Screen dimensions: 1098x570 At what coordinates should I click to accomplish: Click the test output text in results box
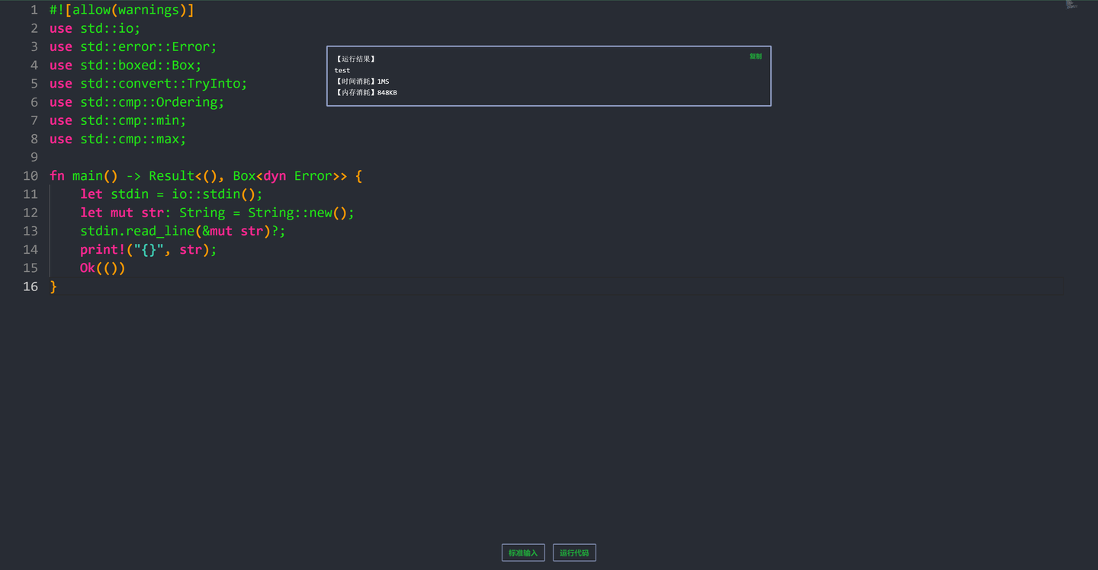point(342,69)
